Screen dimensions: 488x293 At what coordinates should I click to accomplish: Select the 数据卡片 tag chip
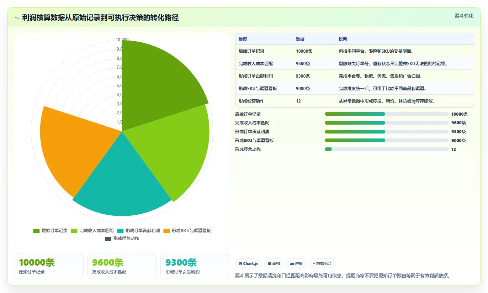click(x=322, y=263)
